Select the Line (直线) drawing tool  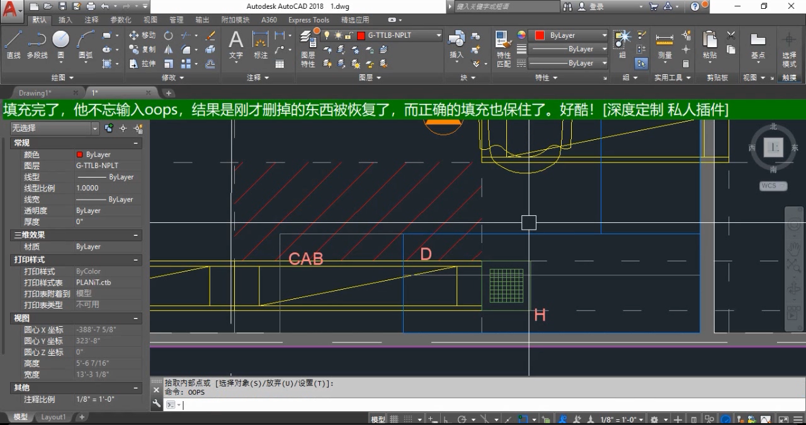13,44
